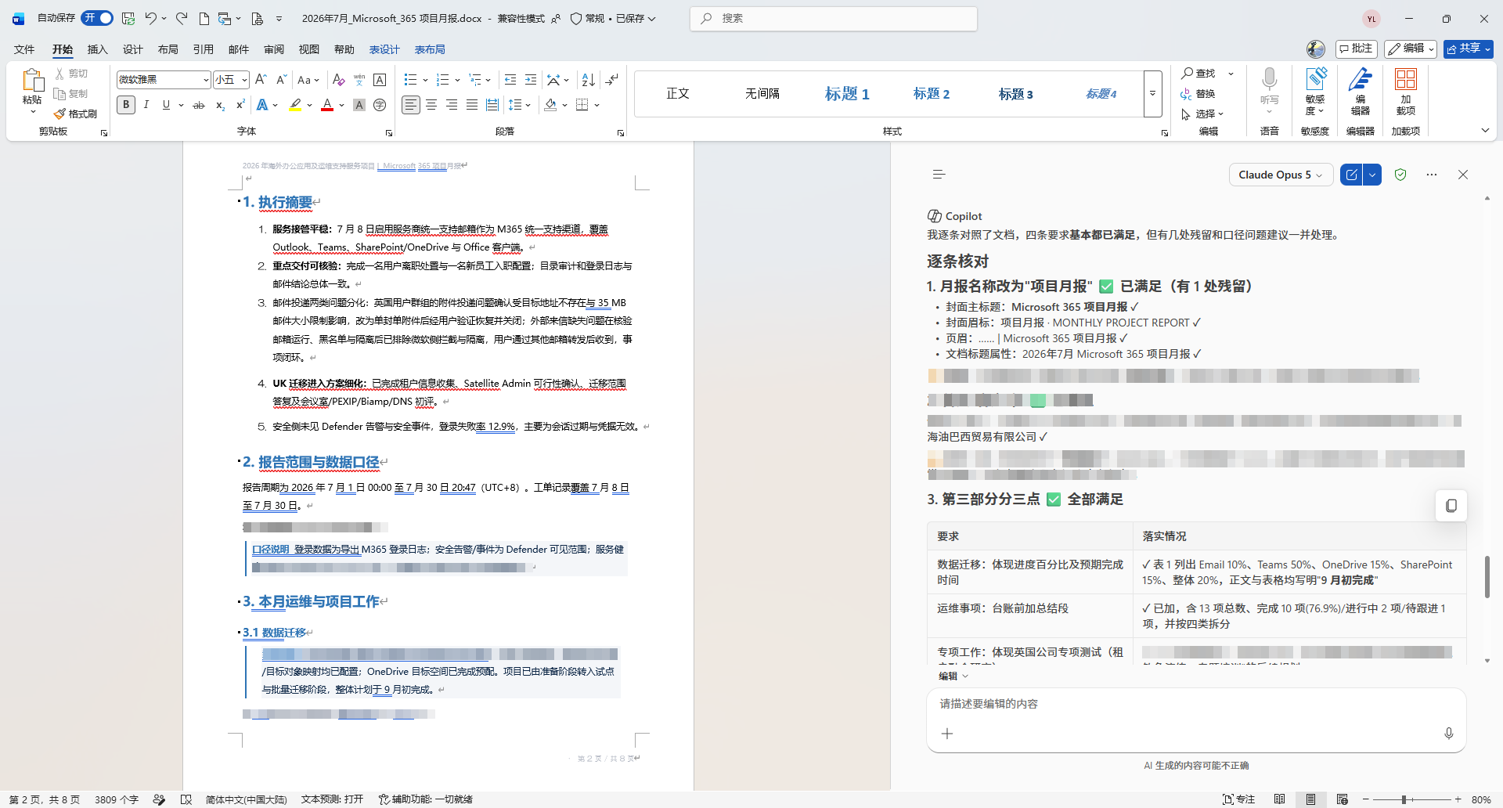This screenshot has height=808, width=1503.
Task: Apply the Heading 1 style
Action: (x=847, y=94)
